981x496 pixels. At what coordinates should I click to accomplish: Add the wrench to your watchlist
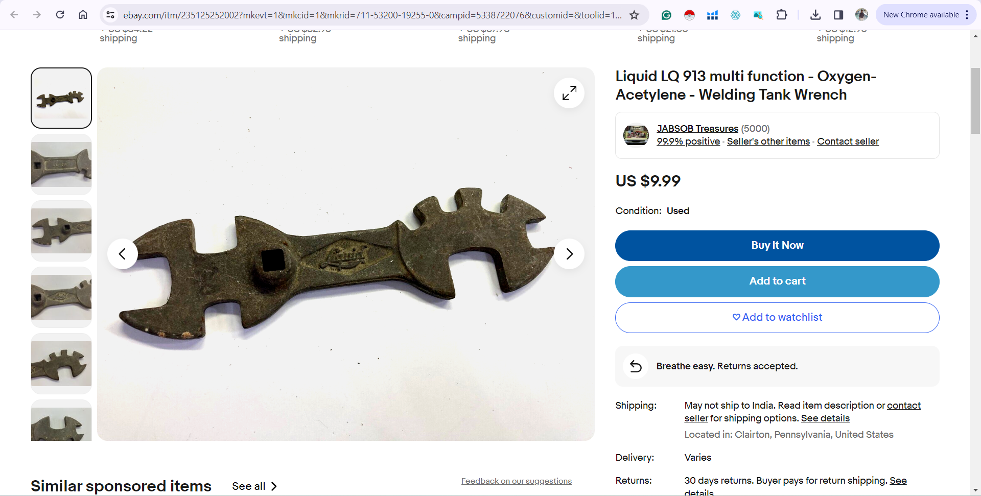click(777, 318)
